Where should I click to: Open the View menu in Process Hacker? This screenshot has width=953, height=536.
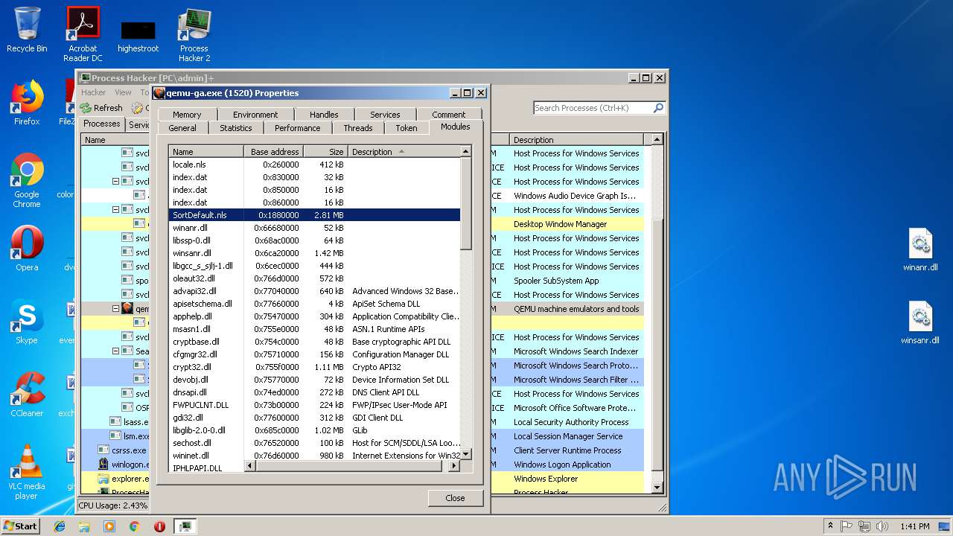(x=123, y=92)
